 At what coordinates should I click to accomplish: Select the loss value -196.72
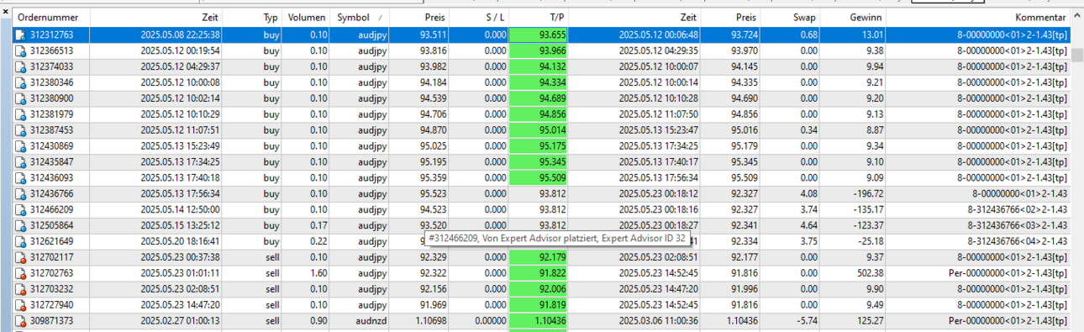[x=867, y=194]
